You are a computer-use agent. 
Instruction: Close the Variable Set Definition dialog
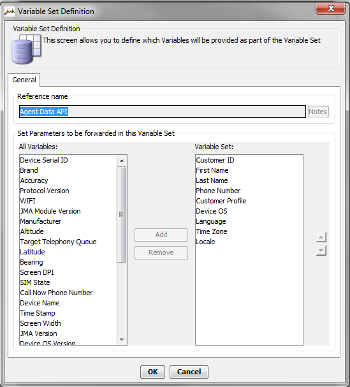coord(330,9)
